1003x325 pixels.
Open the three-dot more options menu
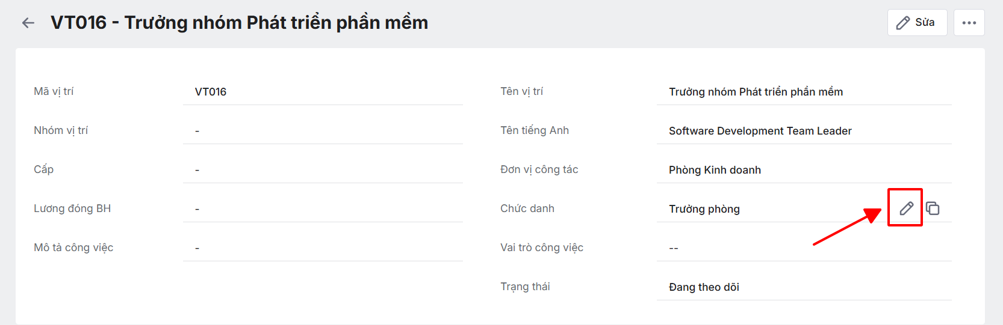tap(969, 23)
